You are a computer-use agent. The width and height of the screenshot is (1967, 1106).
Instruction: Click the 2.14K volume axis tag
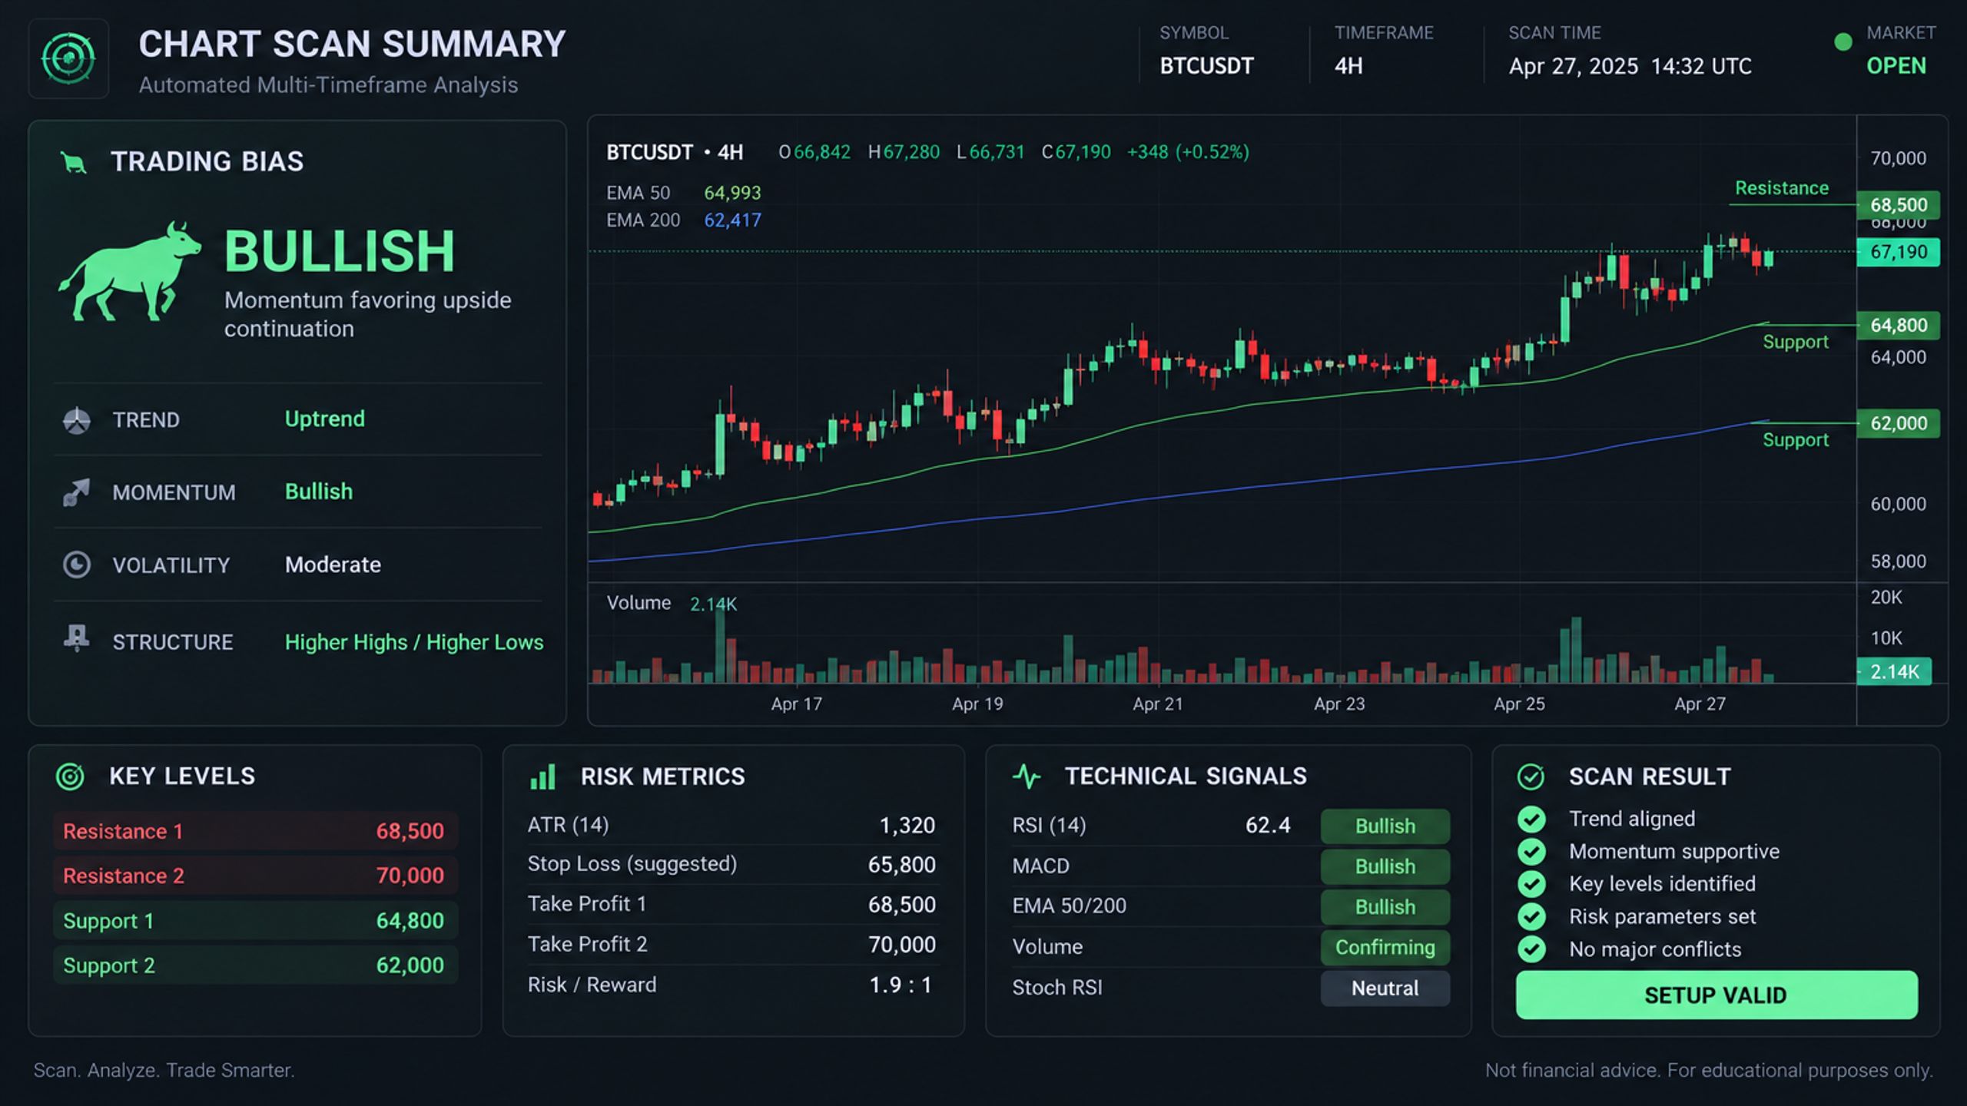(1894, 672)
